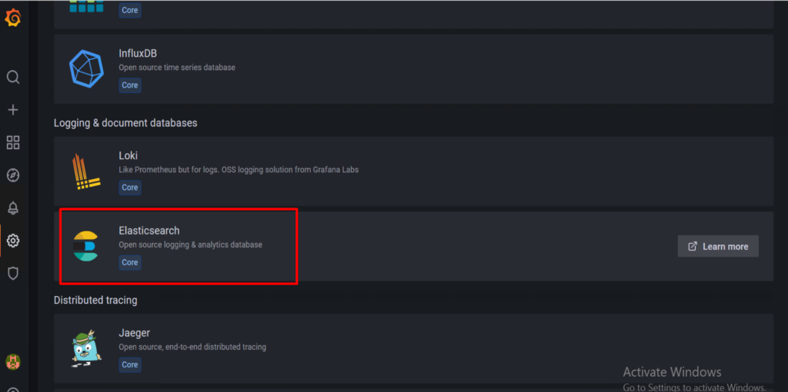Open the Explore compass icon

pos(13,175)
